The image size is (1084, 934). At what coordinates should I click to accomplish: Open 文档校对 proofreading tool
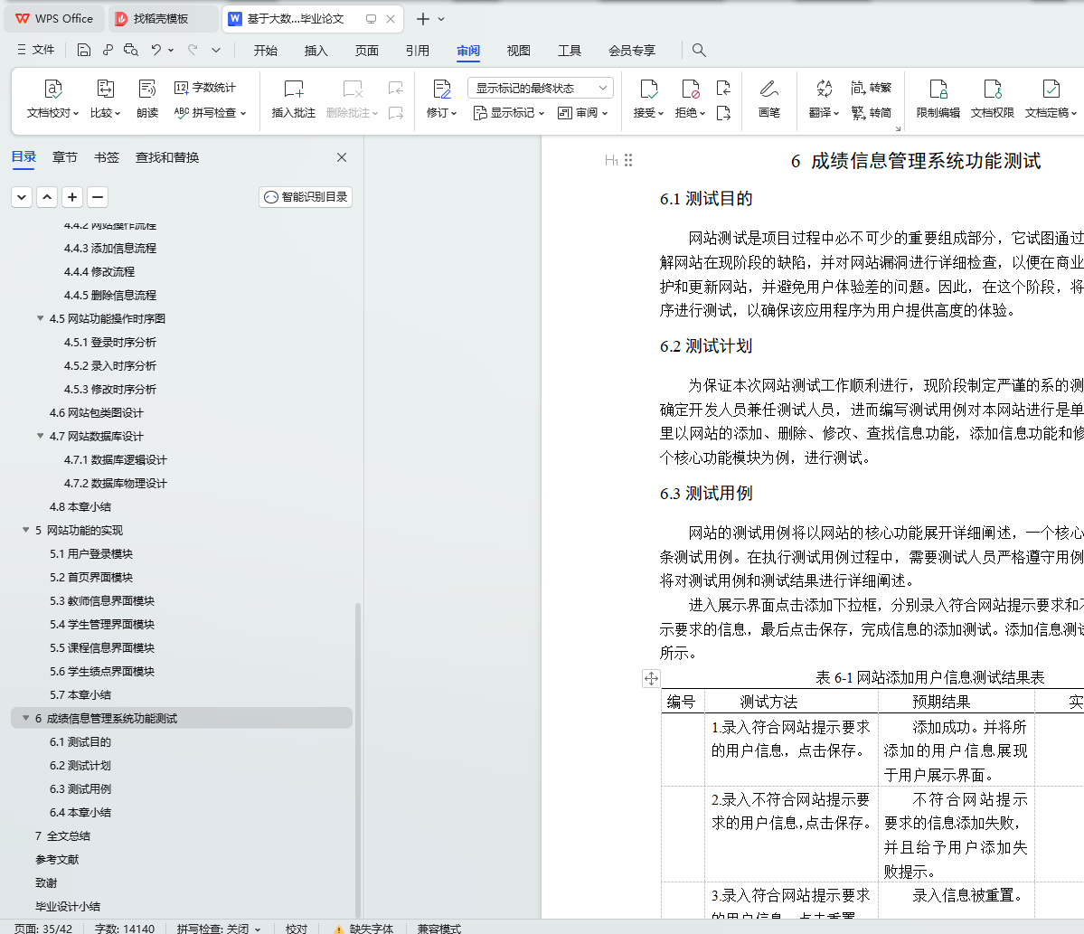[x=52, y=99]
